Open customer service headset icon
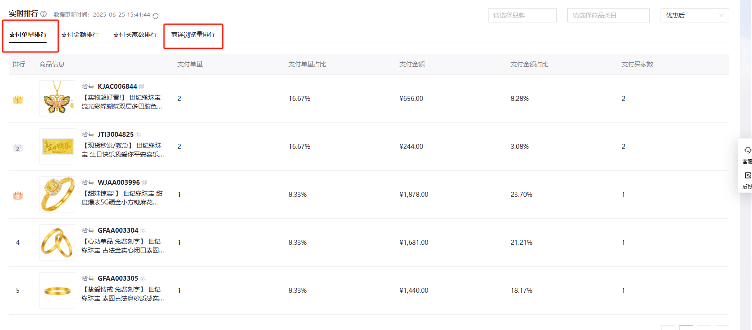 [x=747, y=151]
